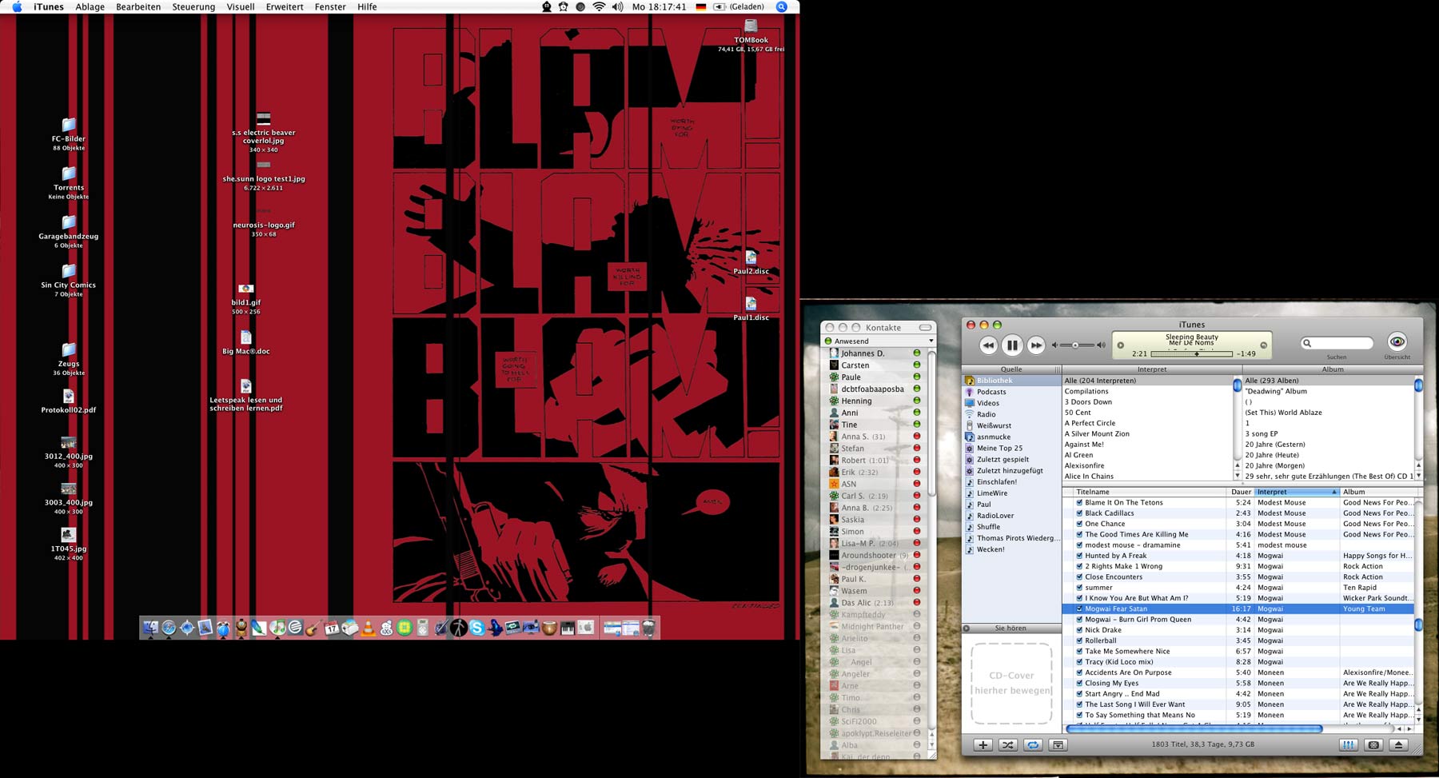Uncheck the Hunted by A Freak checkbox

coord(1079,556)
